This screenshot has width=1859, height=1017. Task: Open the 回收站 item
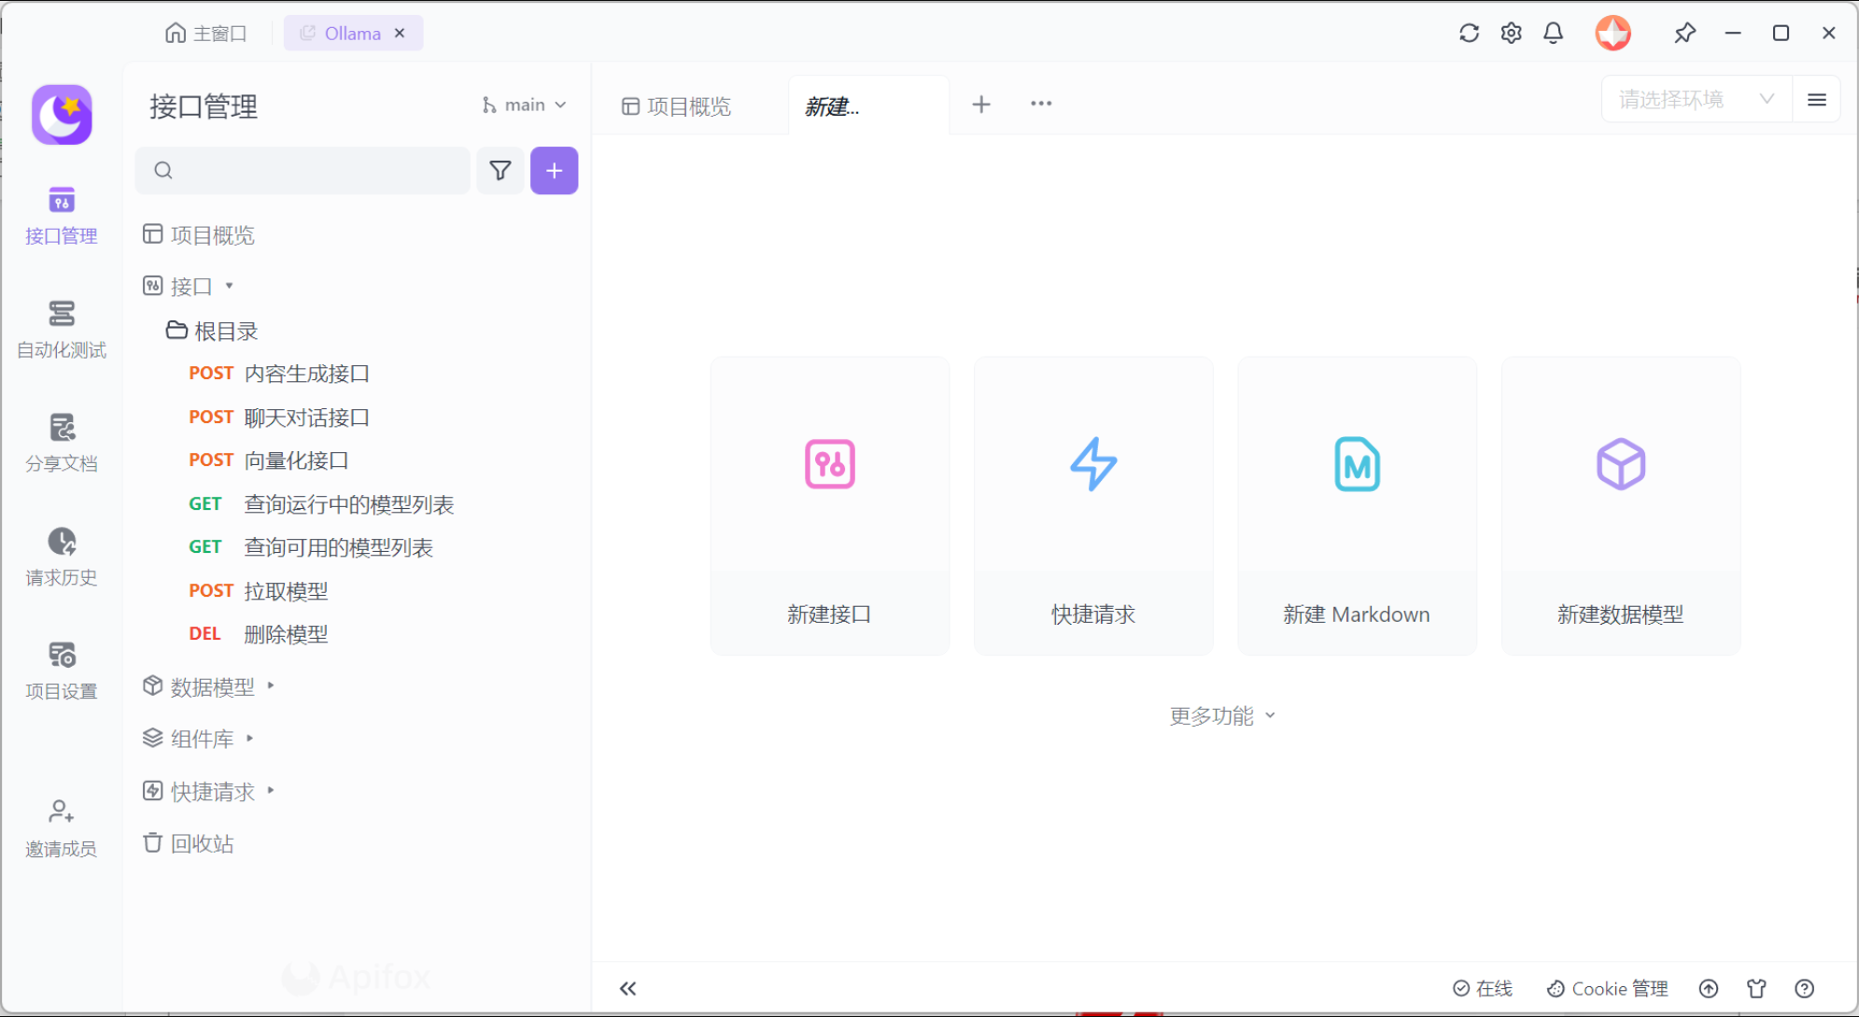point(188,843)
